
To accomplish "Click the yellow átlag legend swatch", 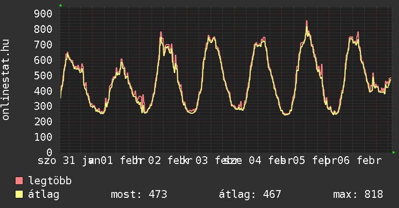I will click(x=19, y=194).
